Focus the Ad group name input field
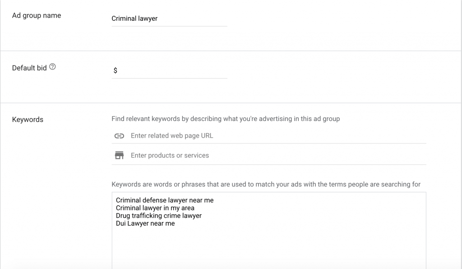Screen dimensions: 462x269 coord(169,19)
